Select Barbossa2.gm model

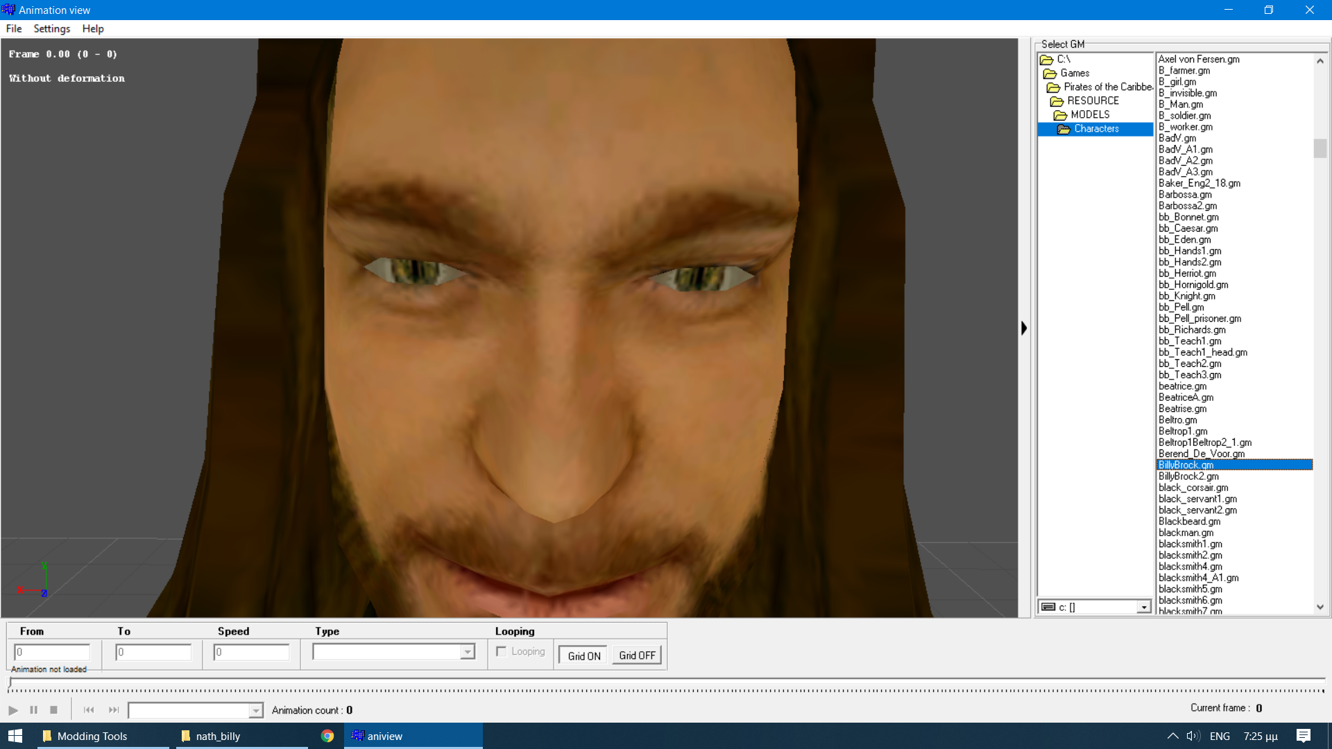click(1188, 206)
